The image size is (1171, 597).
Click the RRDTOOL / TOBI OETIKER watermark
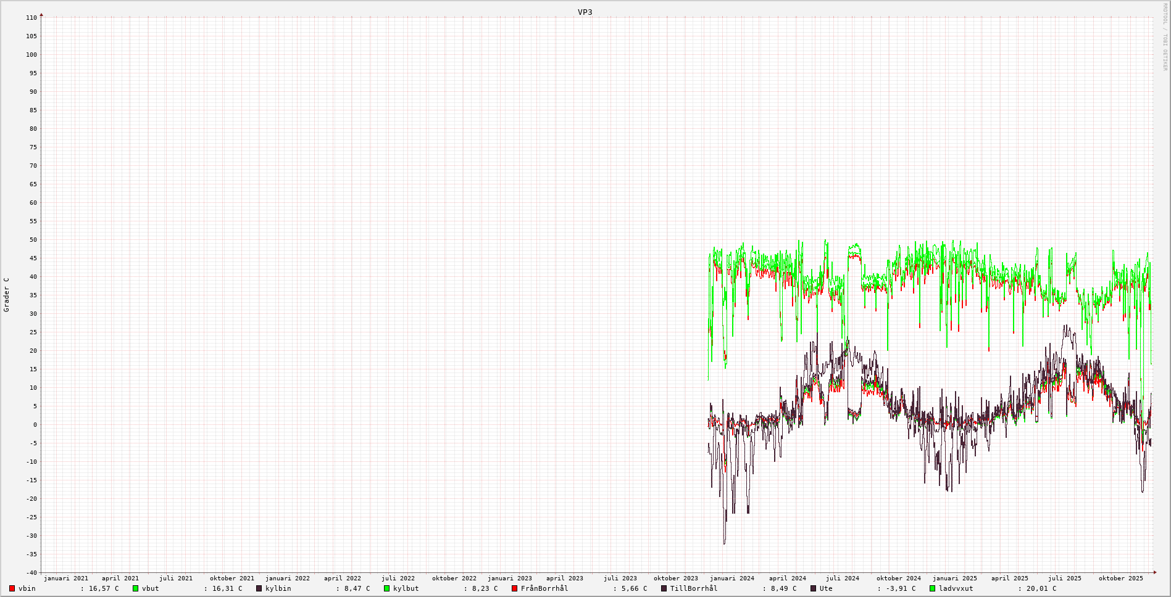point(1165,37)
